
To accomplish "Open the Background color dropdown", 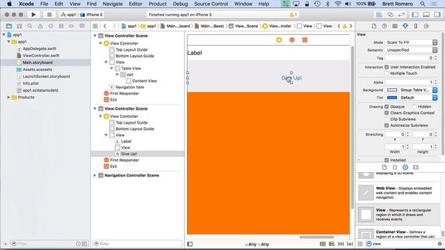I will tap(435, 90).
